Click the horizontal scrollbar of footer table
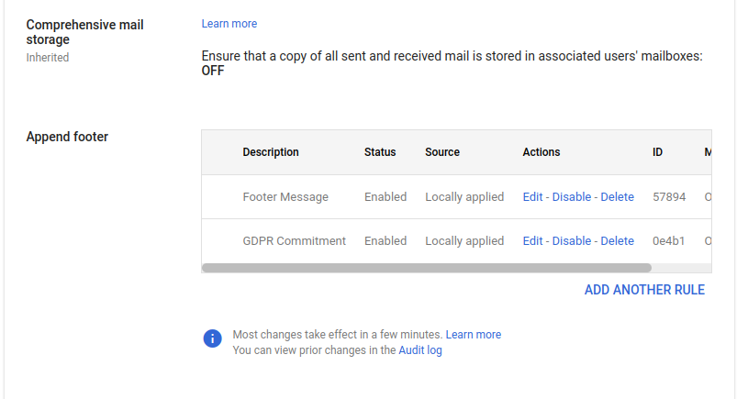The width and height of the screenshot is (748, 399). click(427, 268)
